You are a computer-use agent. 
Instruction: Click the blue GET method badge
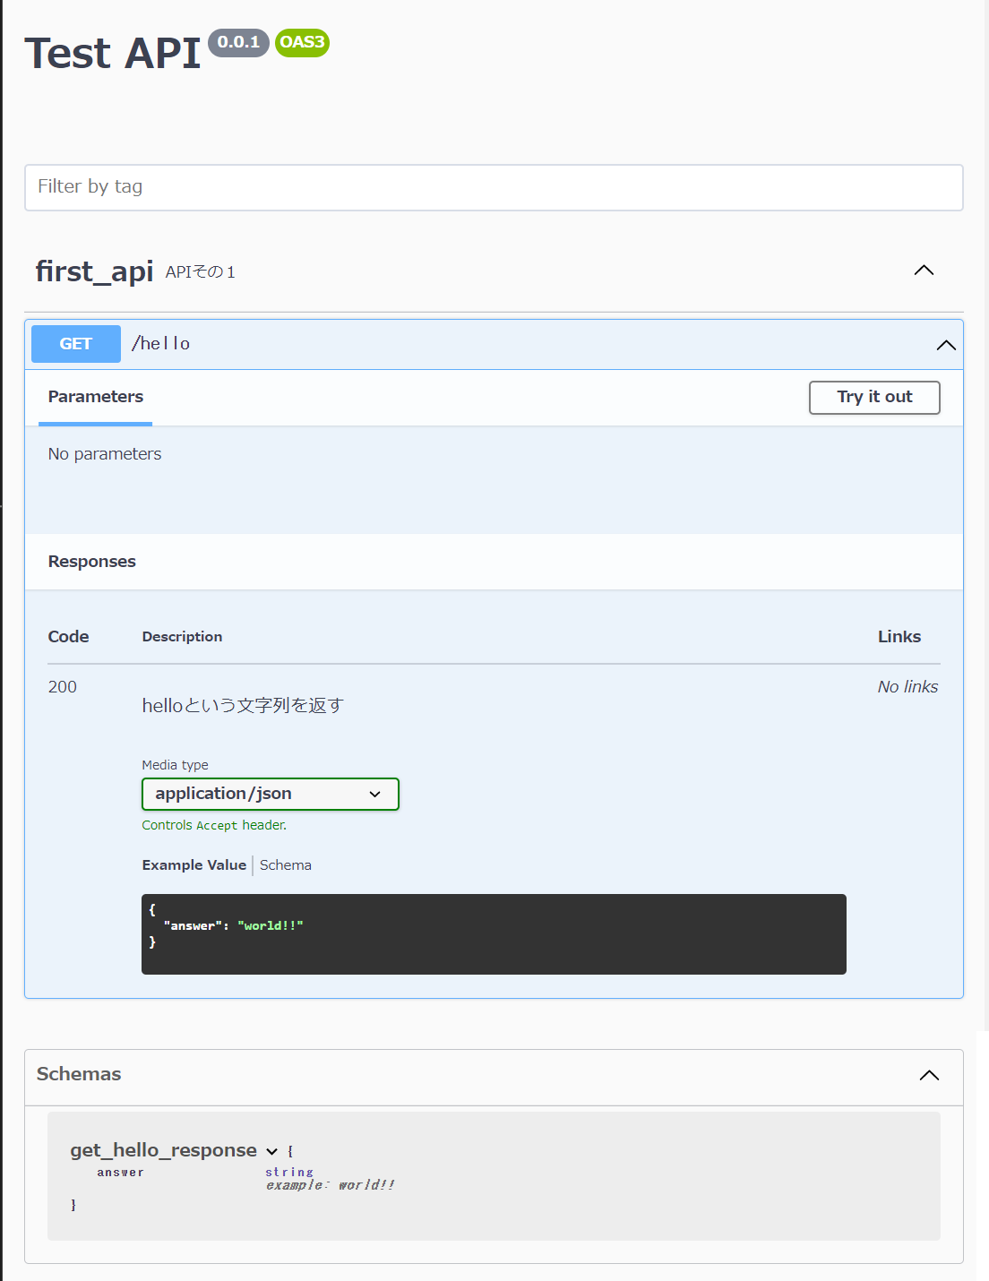pyautogui.click(x=76, y=344)
